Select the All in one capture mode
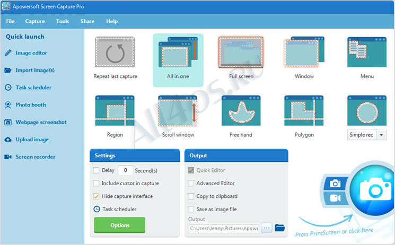 [x=178, y=60]
